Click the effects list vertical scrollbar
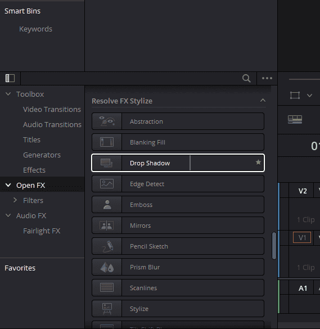Image resolution: width=320 pixels, height=329 pixels. 274,246
